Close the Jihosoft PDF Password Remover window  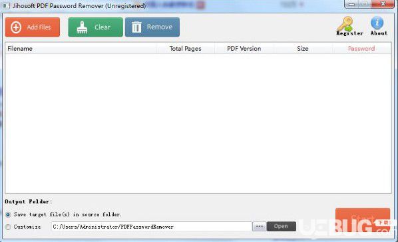click(383, 4)
